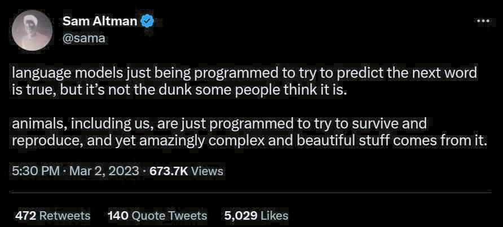Screen dimensions: 503x227
Task: Open the three-dot more options menu
Action: pos(483,21)
